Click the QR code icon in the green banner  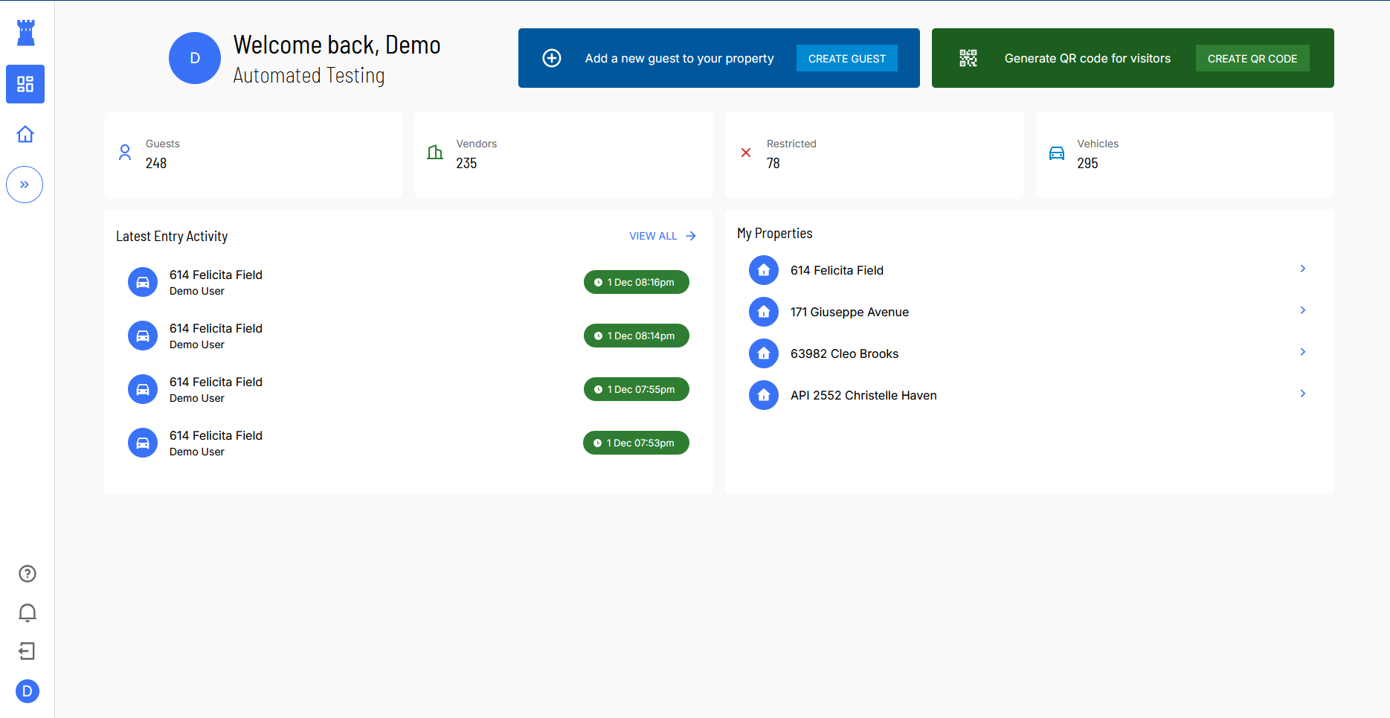(x=968, y=58)
